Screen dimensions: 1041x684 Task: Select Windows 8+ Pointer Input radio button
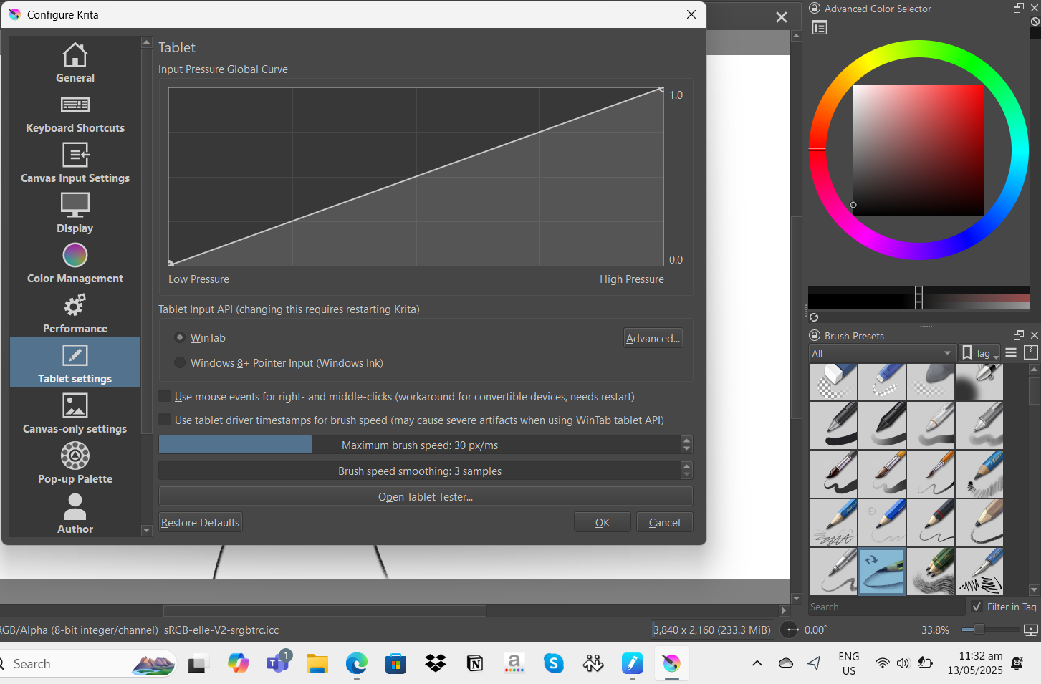pos(180,362)
